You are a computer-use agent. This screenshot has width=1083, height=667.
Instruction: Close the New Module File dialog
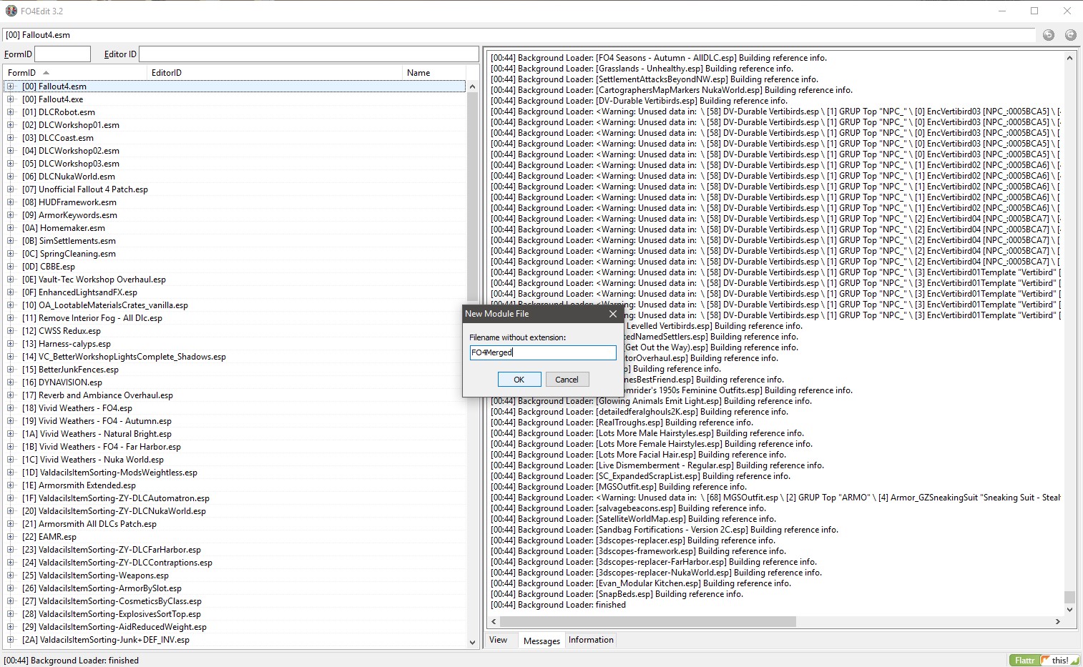(x=613, y=314)
